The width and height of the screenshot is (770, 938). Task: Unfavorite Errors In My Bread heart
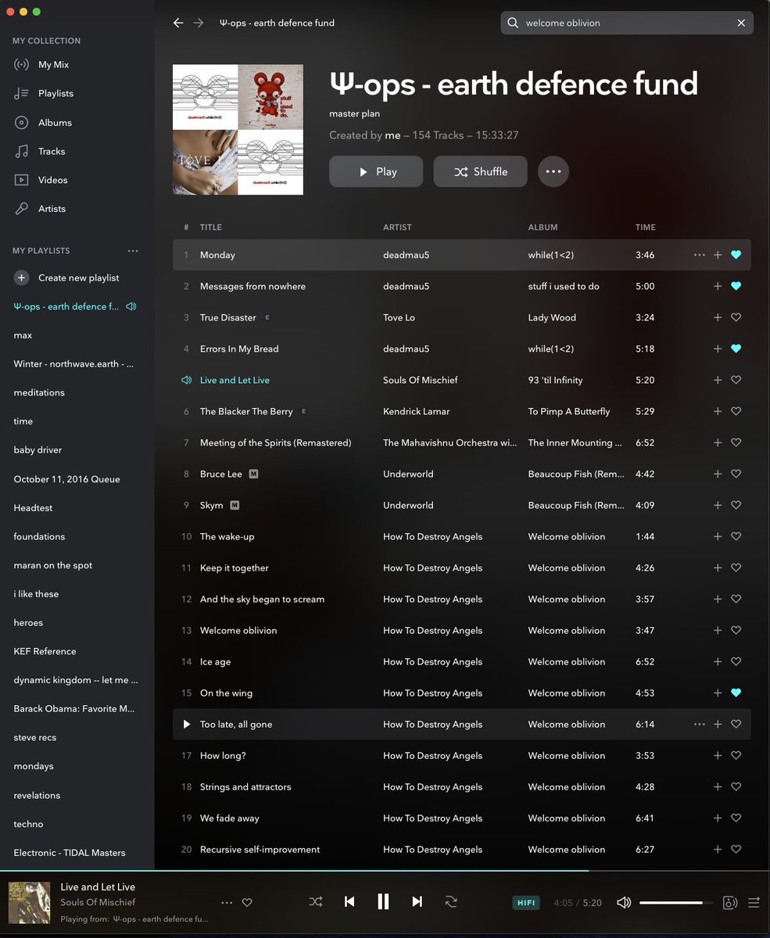pyautogui.click(x=736, y=349)
